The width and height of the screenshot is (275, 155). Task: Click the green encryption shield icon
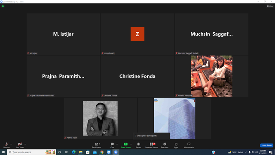[x=3, y=6]
